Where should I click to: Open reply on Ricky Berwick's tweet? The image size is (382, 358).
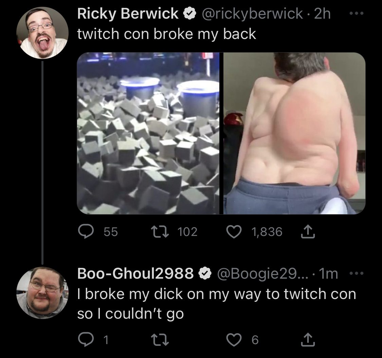[x=86, y=232]
